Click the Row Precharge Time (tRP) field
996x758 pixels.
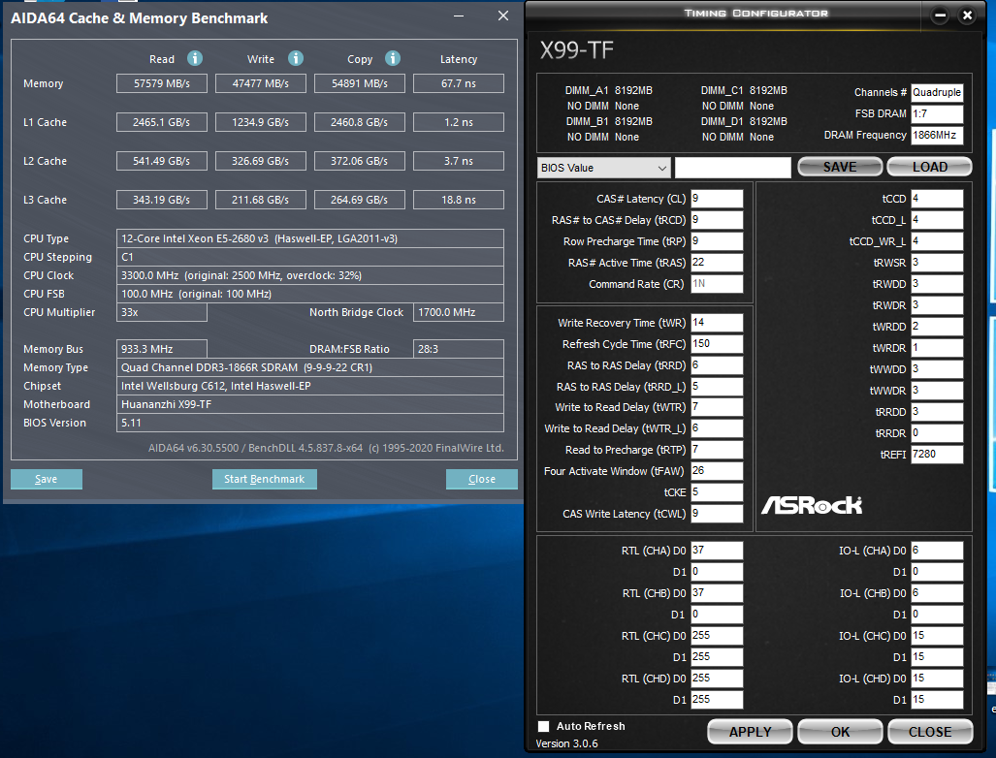tap(717, 241)
